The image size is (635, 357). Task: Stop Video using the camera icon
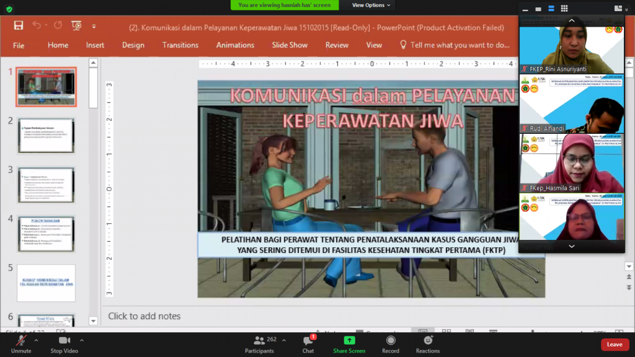pyautogui.click(x=64, y=341)
